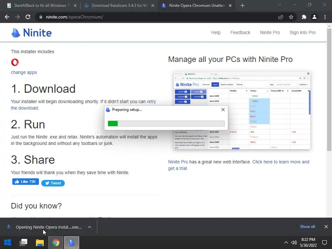Close the downloads bar
The height and width of the screenshot is (249, 332).
(326, 227)
